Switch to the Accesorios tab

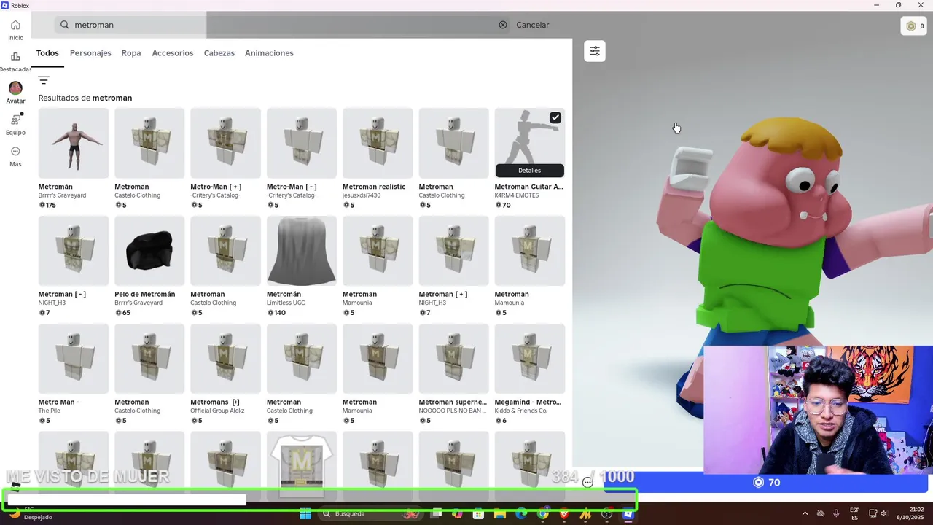173,53
